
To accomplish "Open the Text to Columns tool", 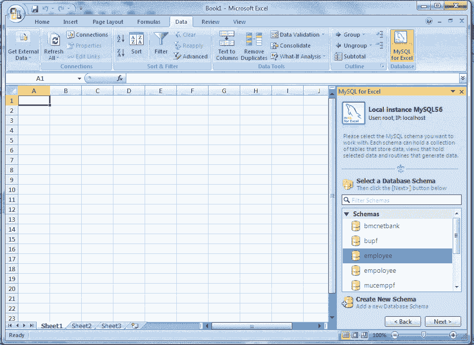I will click(x=226, y=45).
